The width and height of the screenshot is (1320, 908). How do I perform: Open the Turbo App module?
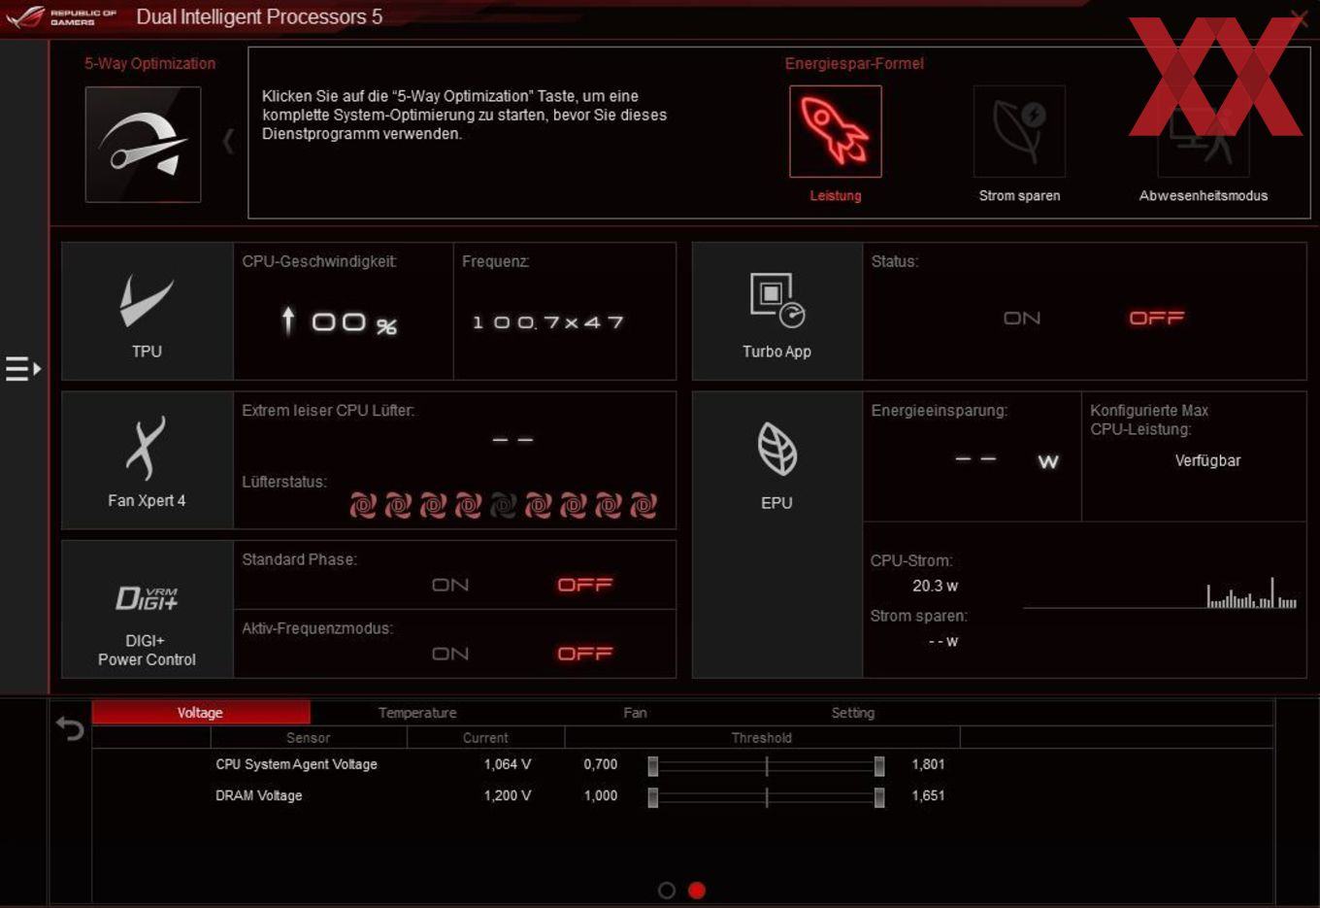click(776, 311)
